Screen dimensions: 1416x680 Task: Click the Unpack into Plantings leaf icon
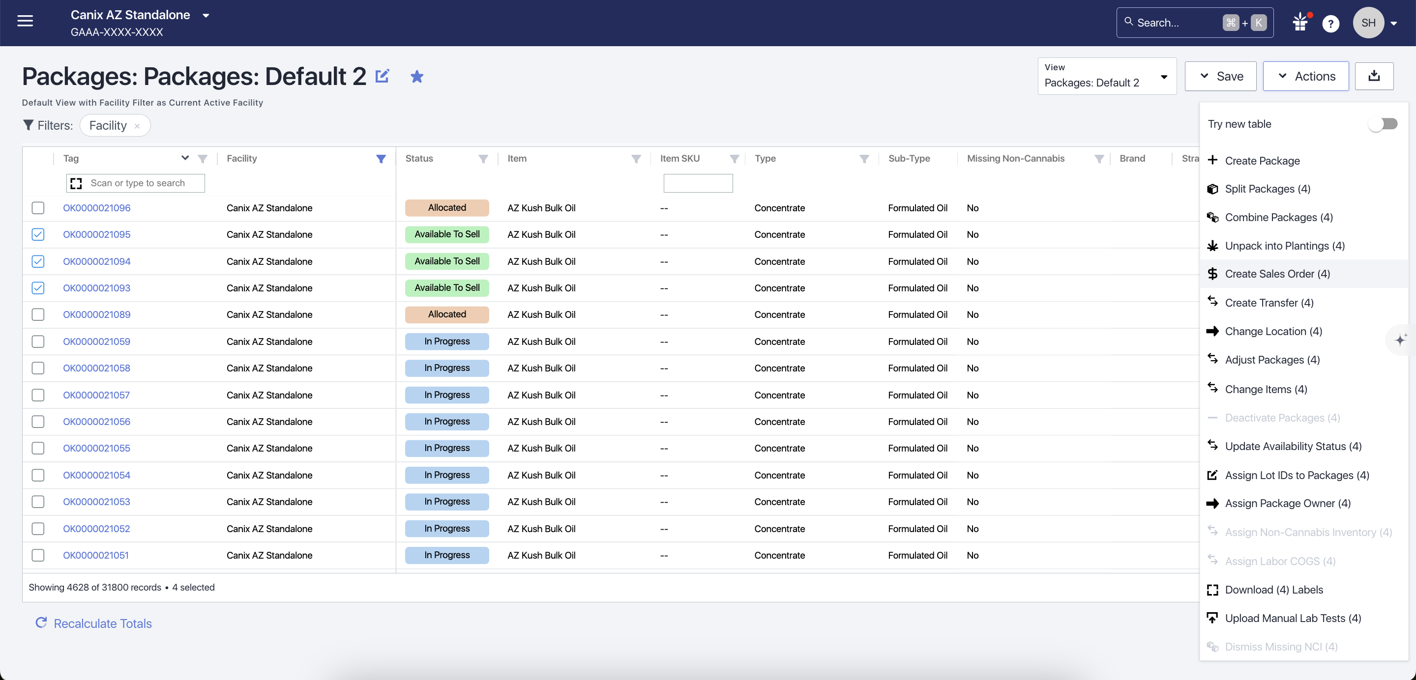point(1212,246)
